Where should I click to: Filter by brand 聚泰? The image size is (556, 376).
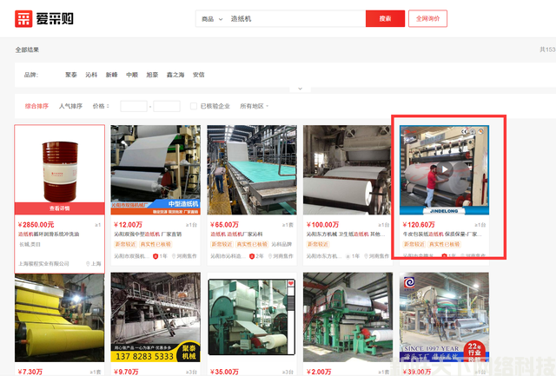71,75
